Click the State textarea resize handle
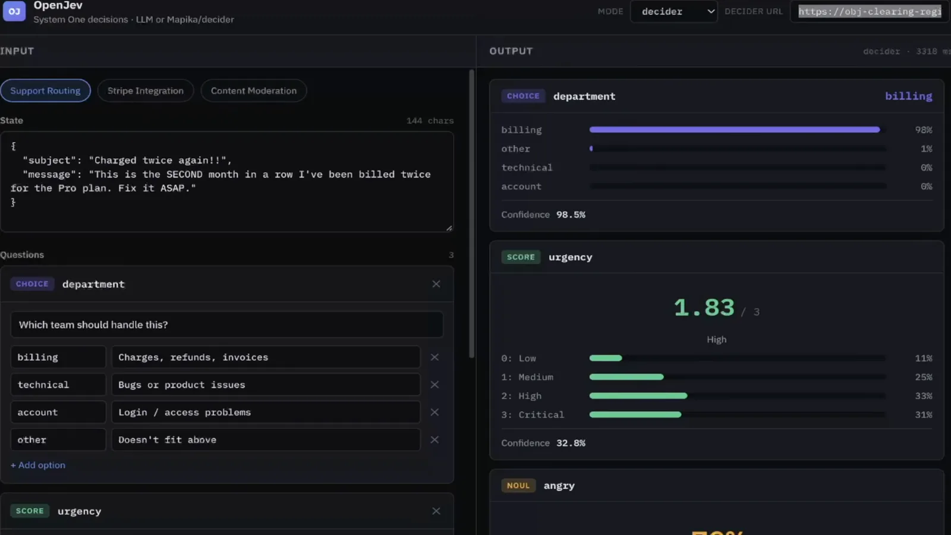This screenshot has width=951, height=535. pos(449,228)
